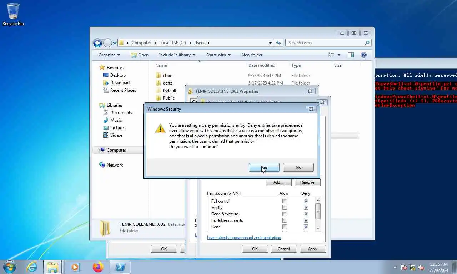Expand Include in library dropdown
Screen dimensions: 457x274
click(177, 55)
